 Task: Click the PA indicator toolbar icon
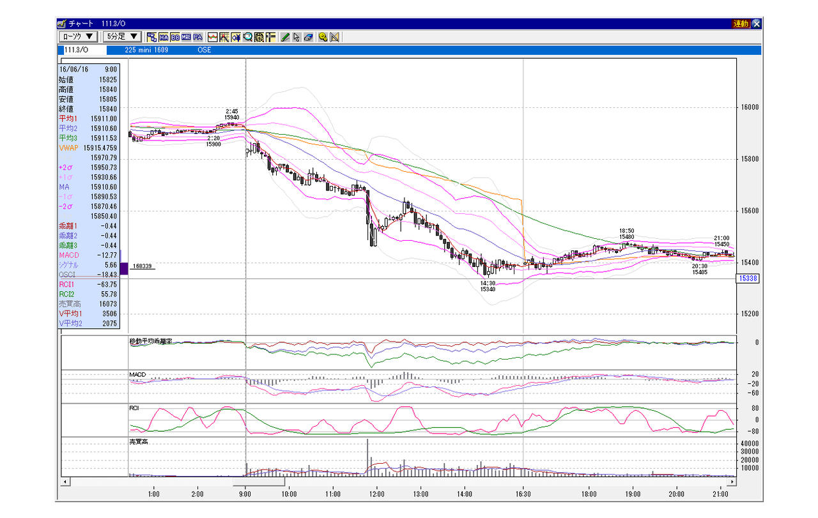pos(197,37)
